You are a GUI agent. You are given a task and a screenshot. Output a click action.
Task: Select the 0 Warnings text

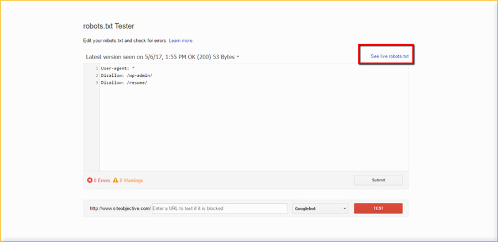(x=131, y=181)
